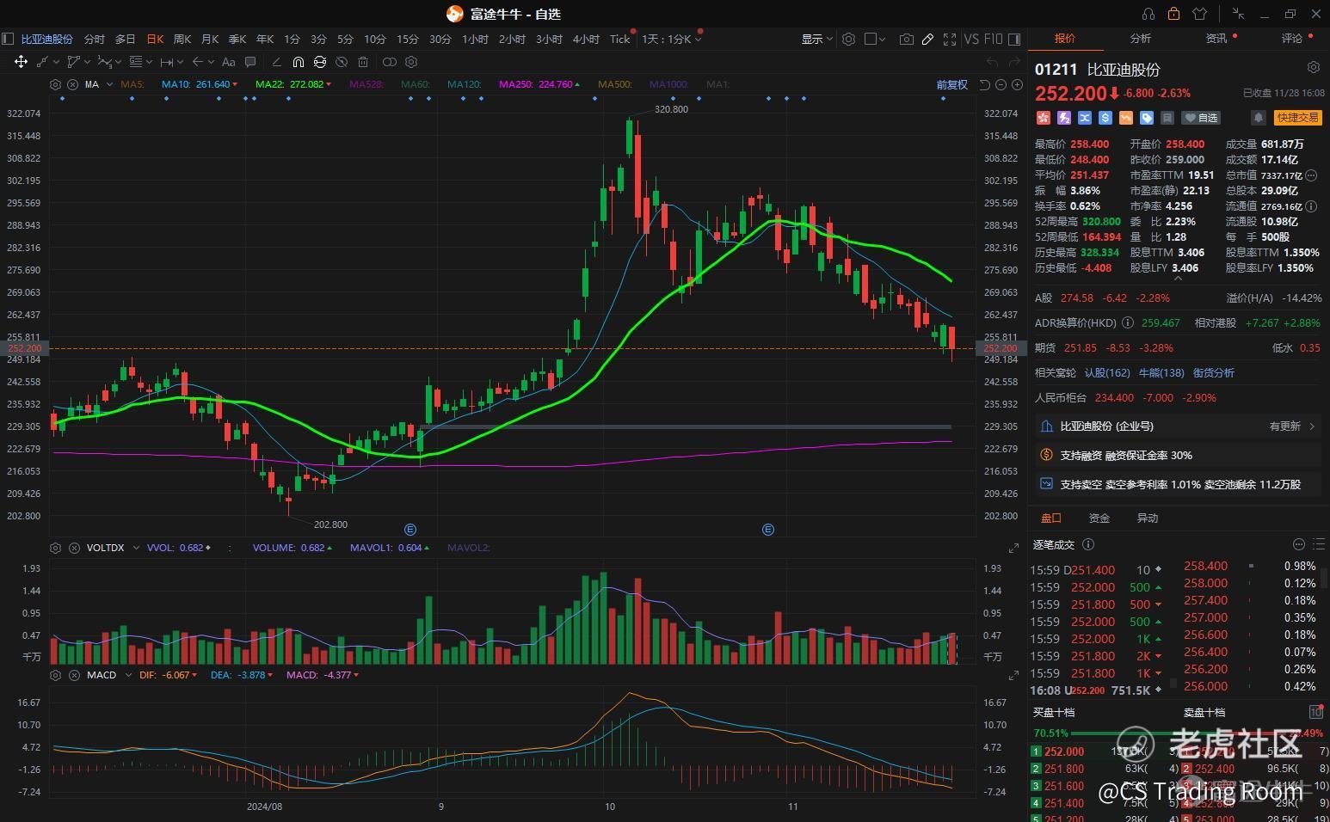Open drawing toolbar settings gear

tap(411, 62)
